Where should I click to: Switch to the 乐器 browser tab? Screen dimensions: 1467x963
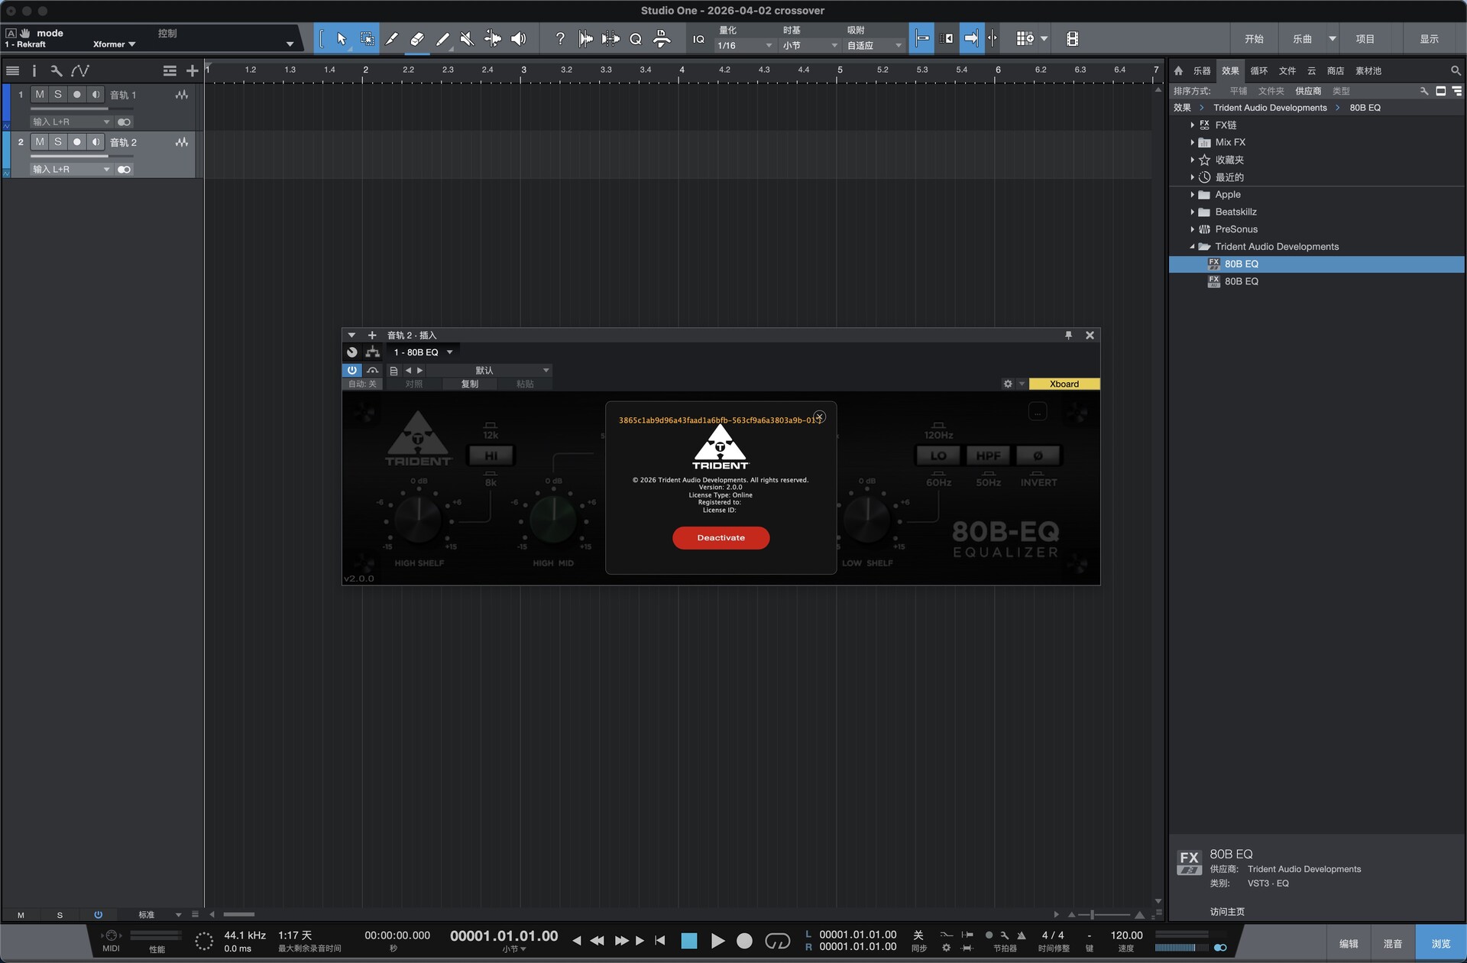1202,71
